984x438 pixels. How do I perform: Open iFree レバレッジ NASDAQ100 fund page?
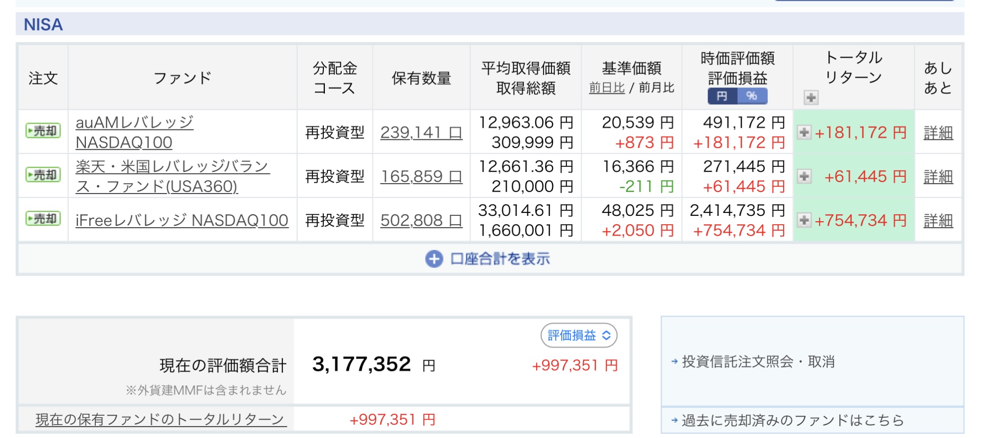(x=182, y=220)
